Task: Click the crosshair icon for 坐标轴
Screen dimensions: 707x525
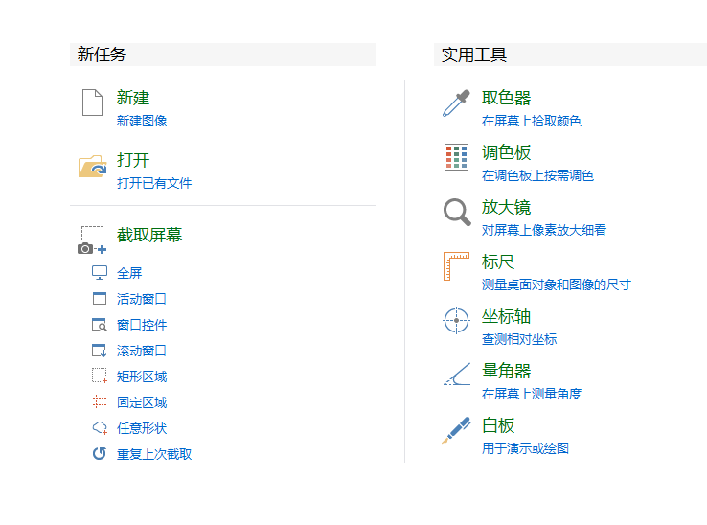Action: [x=456, y=320]
